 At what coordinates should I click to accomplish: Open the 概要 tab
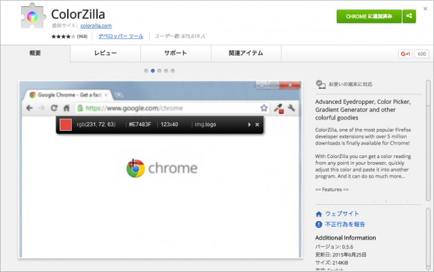[x=35, y=53]
